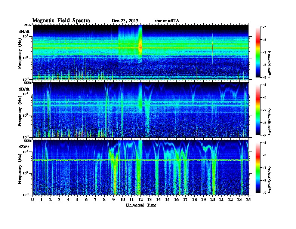The image size is (296, 229).
Task: Click hour 12 on the Universal Time axis
Action: (x=141, y=199)
